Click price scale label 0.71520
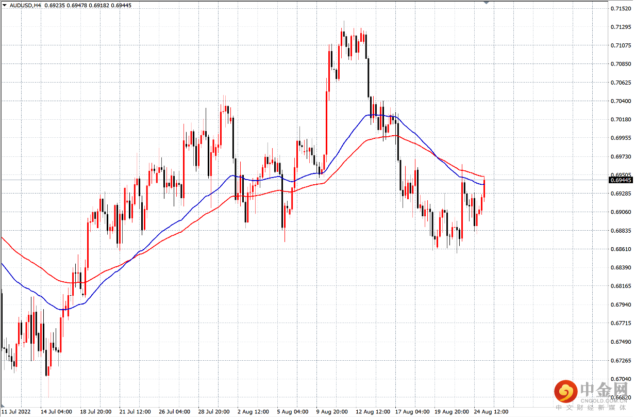Viewport: 635px width, 417px height. coord(621,8)
